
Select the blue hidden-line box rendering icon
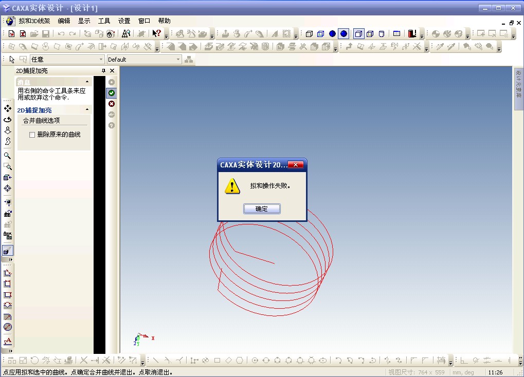(320, 34)
